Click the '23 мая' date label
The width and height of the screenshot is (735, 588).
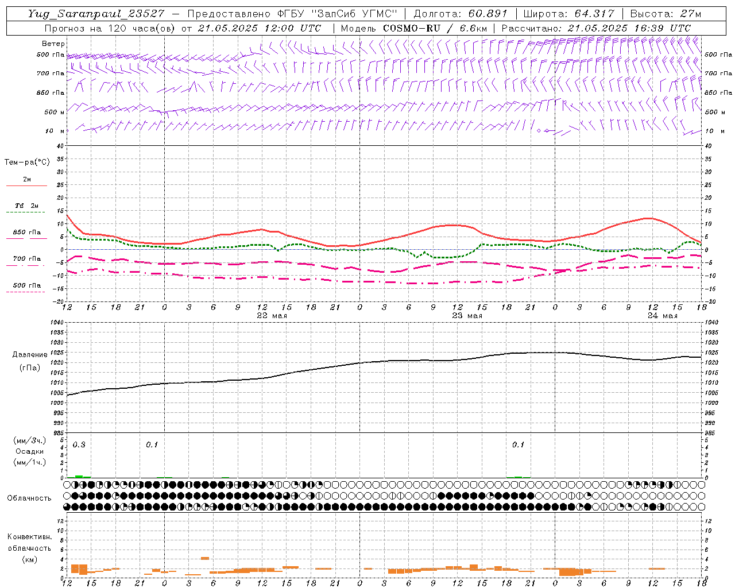[x=467, y=316]
